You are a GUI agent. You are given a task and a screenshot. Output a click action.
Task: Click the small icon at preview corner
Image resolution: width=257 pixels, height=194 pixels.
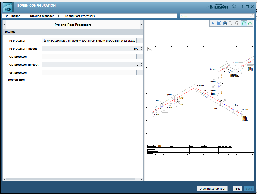pos(150,49)
